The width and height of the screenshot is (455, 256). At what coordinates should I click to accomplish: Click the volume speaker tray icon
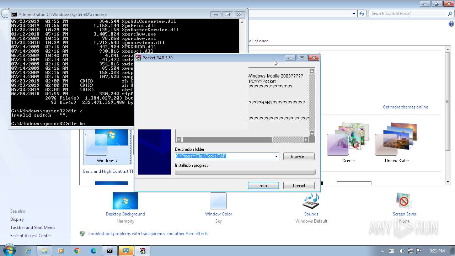(401, 251)
